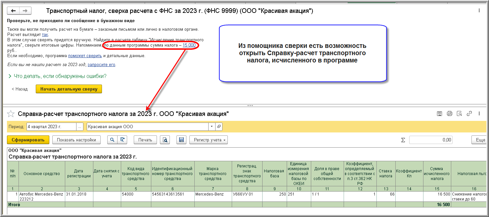Select the VIN cell 54563143613561
The width and height of the screenshot is (489, 217).
(x=172, y=197)
